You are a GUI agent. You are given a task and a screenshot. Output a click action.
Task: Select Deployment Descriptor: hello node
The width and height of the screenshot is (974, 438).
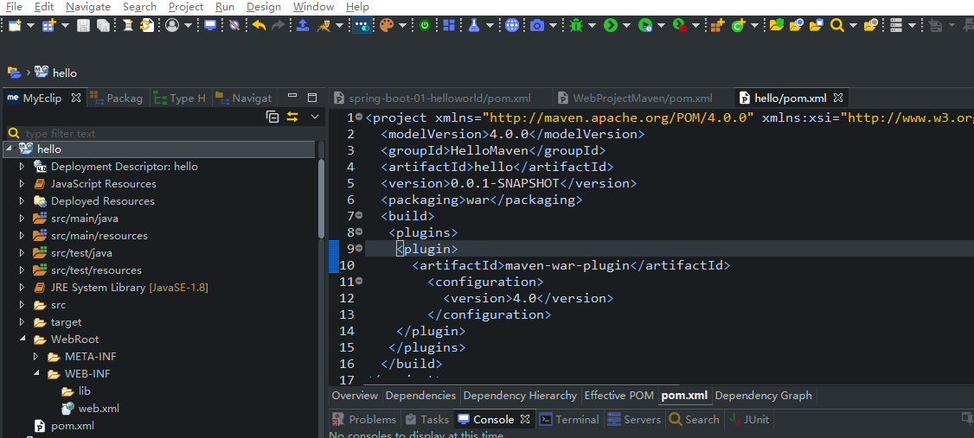coord(125,166)
